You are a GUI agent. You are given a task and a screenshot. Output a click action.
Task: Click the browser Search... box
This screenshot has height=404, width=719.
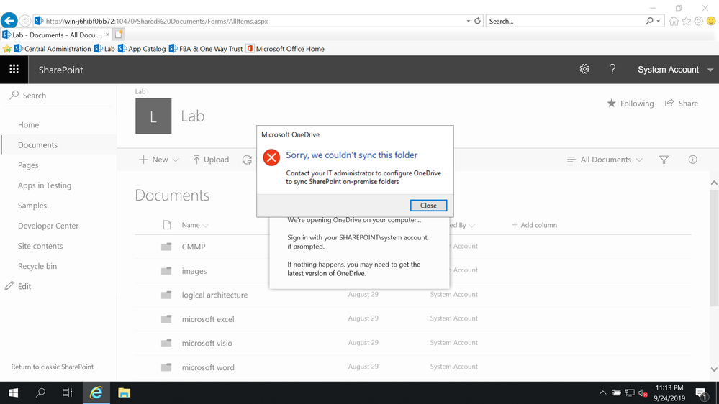566,21
